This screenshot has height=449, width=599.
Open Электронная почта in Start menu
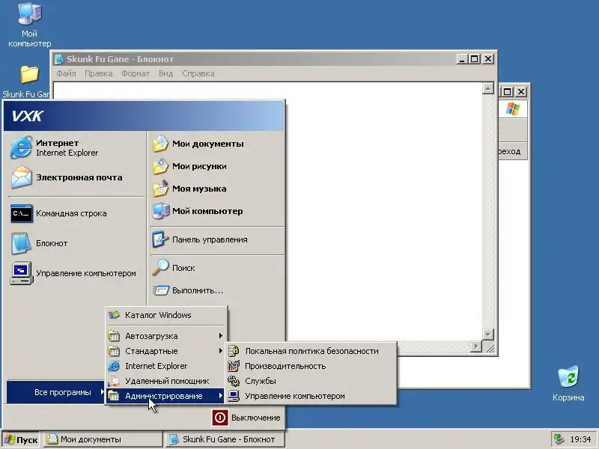(x=76, y=177)
